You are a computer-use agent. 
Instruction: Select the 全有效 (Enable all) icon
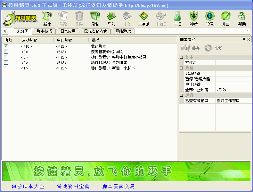click(144, 18)
